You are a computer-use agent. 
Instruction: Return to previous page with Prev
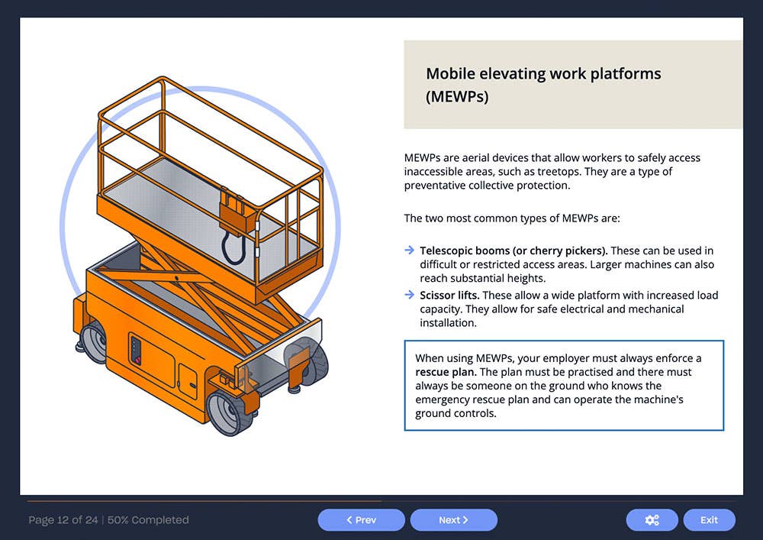(361, 520)
